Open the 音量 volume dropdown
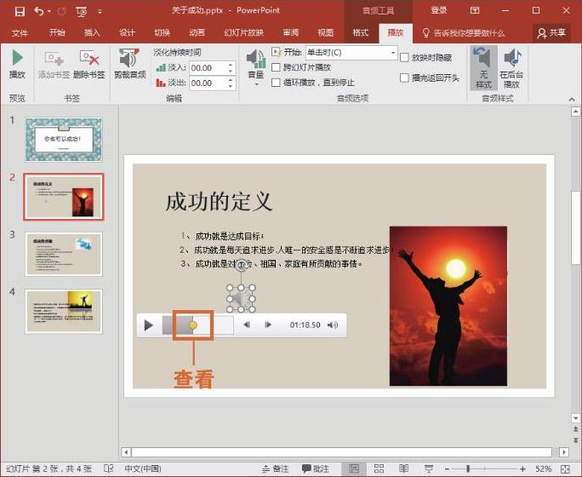 pos(256,68)
